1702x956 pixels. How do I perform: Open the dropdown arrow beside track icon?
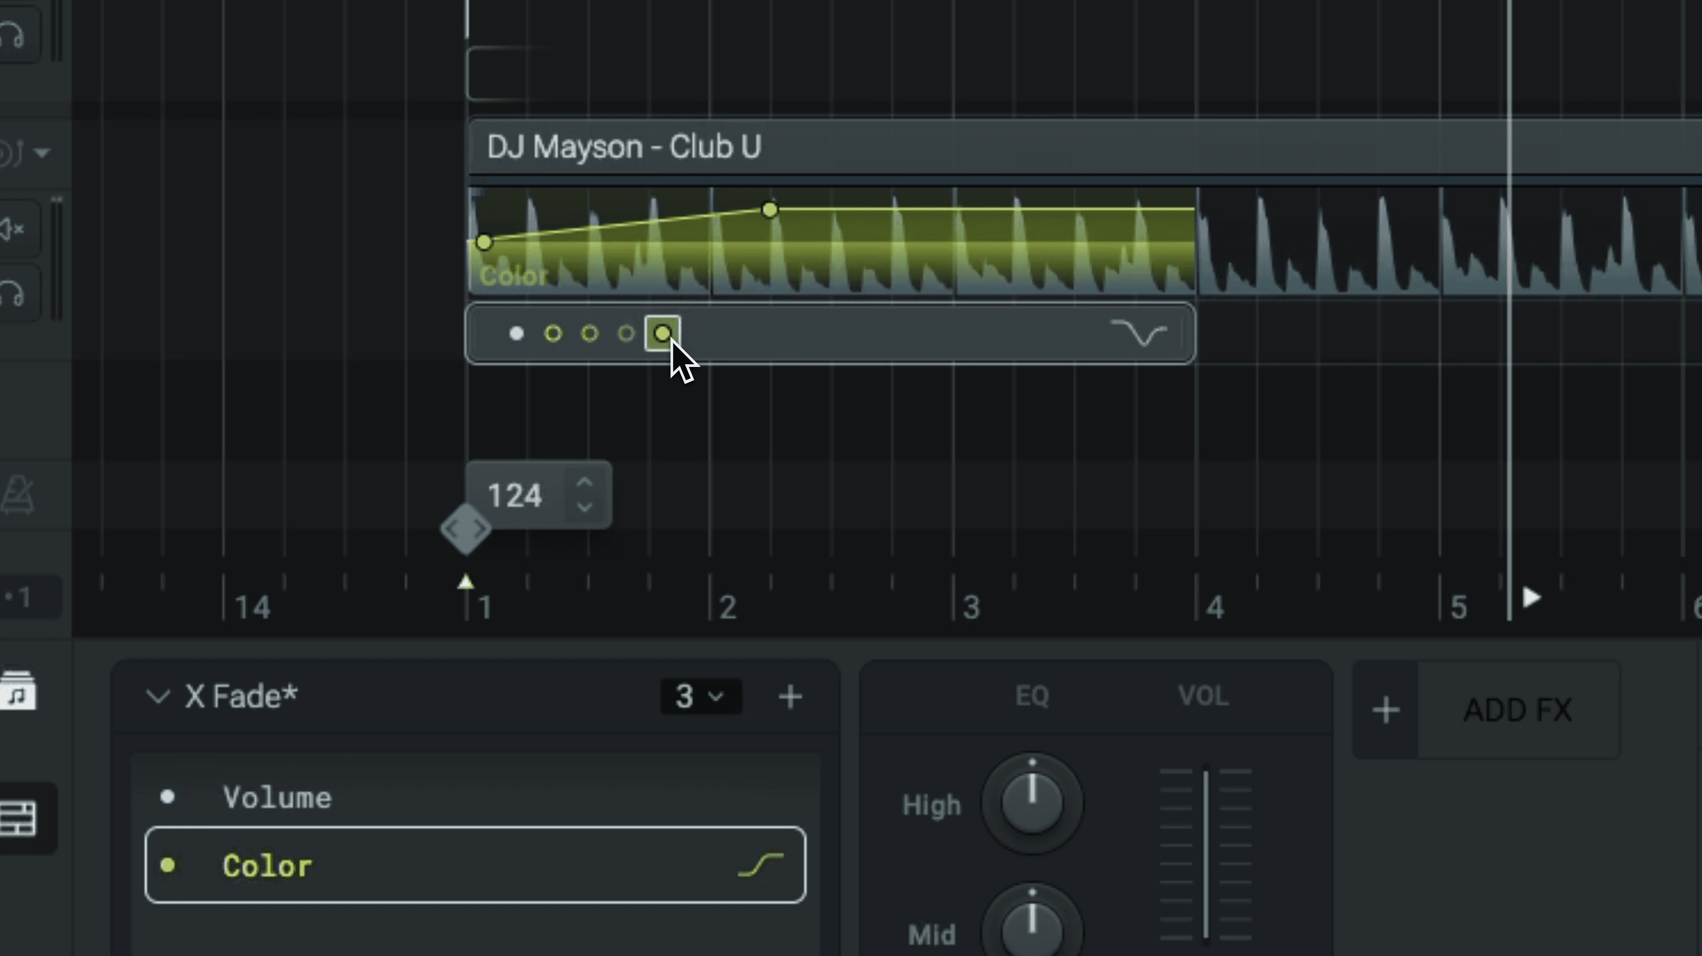(x=43, y=153)
